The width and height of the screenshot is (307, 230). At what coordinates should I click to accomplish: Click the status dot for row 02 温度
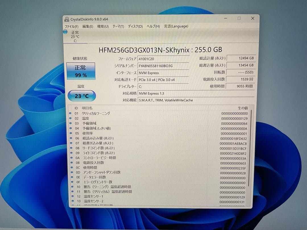[70, 118]
